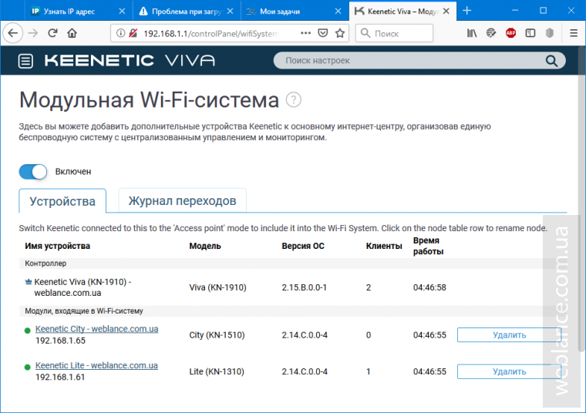Switch to Проблема при загрузке browser tab
The image size is (586, 413).
[186, 12]
